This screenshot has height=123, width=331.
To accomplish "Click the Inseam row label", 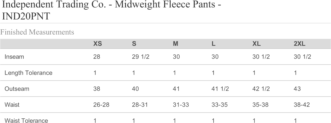I will point(14,57).
